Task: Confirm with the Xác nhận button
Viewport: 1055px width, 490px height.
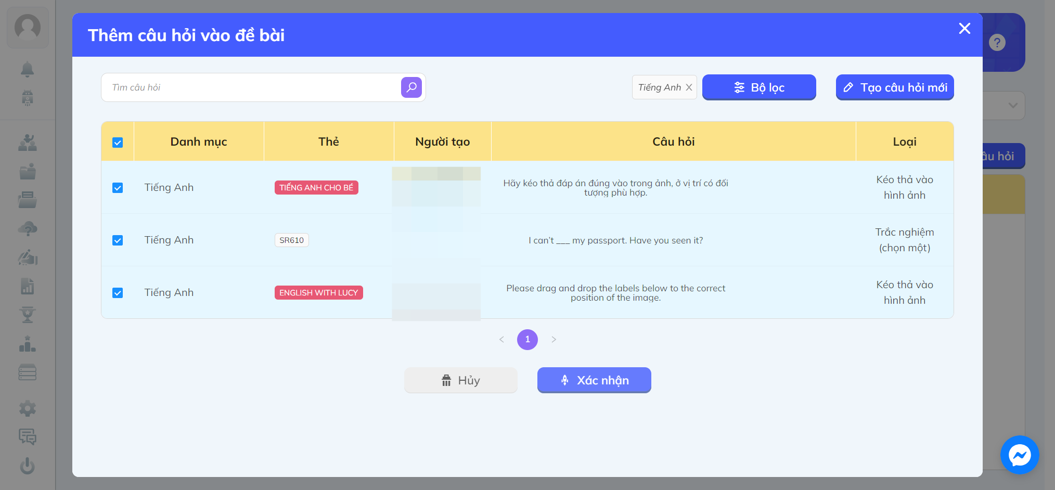Action: point(594,380)
